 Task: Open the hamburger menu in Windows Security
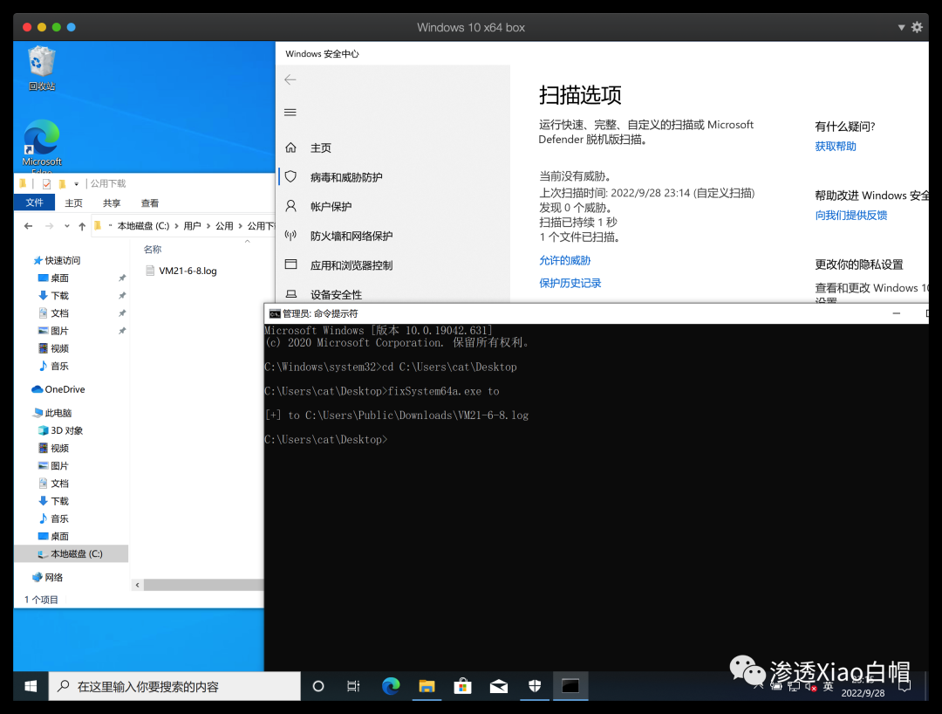290,113
